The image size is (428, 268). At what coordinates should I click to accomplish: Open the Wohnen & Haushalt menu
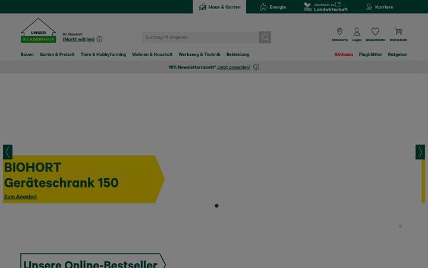(152, 54)
